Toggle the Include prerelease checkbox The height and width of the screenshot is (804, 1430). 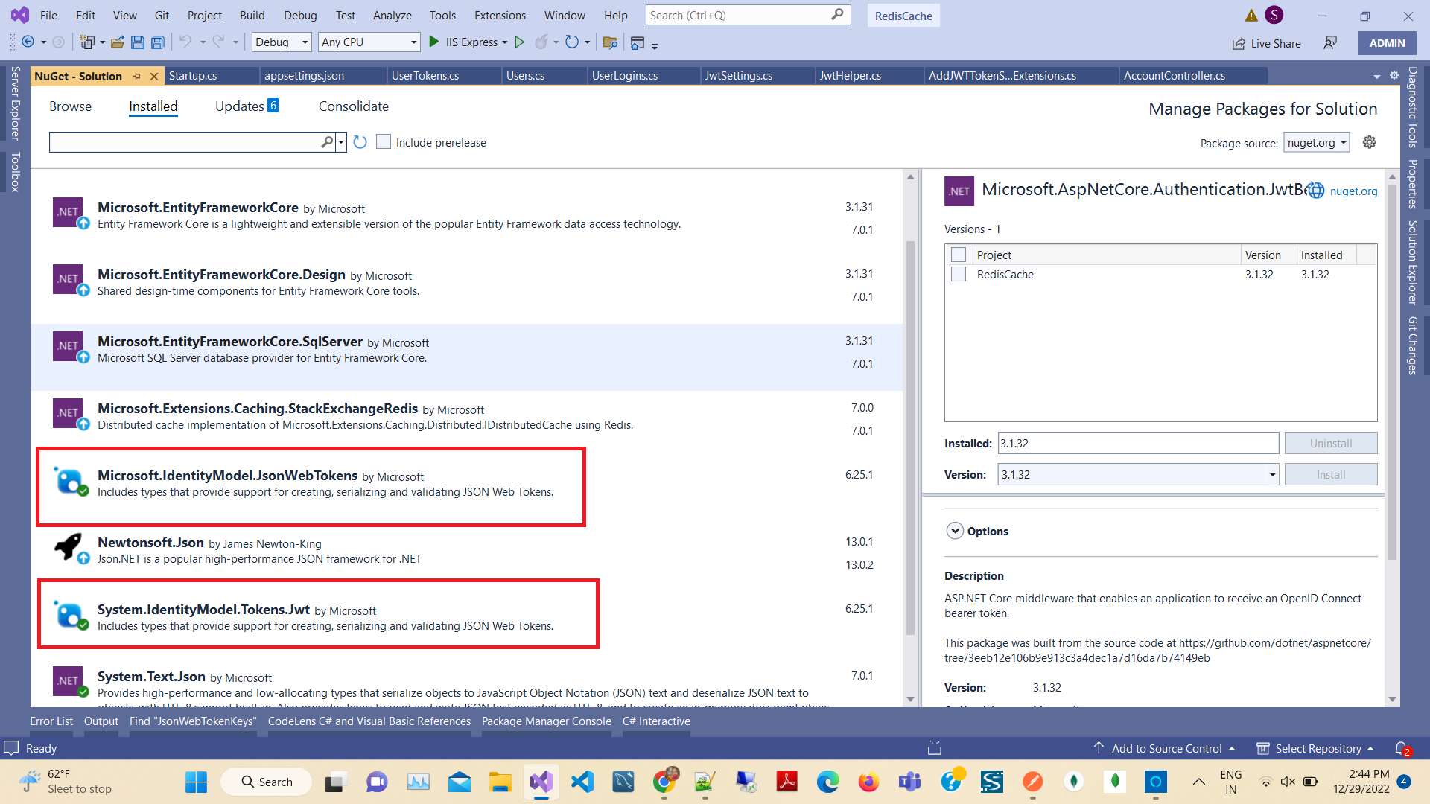point(384,142)
